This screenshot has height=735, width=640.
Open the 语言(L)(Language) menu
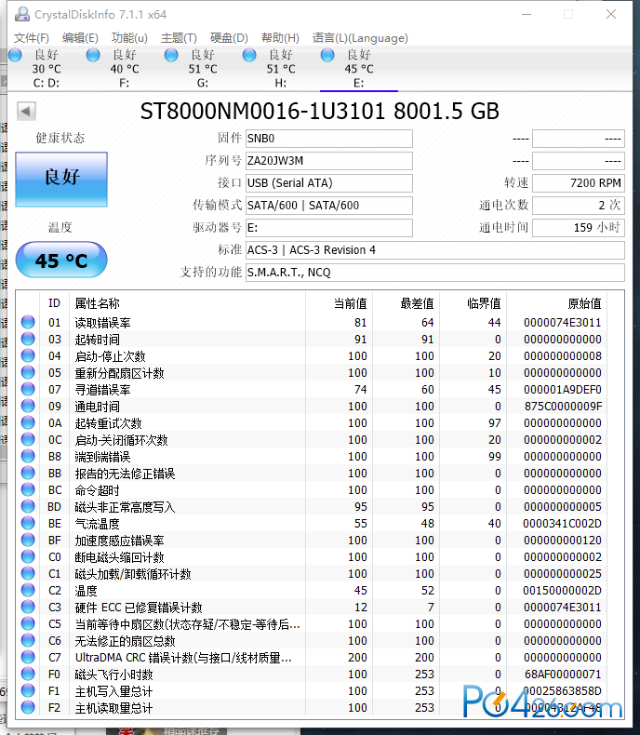[360, 38]
